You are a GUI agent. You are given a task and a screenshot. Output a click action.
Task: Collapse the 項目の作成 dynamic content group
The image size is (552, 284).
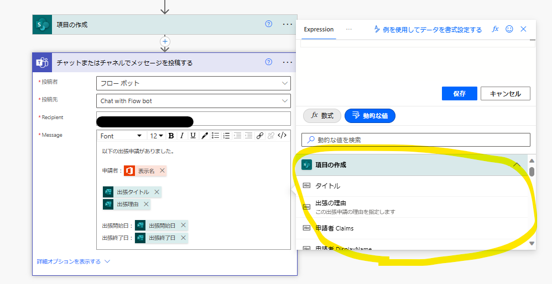(517, 165)
